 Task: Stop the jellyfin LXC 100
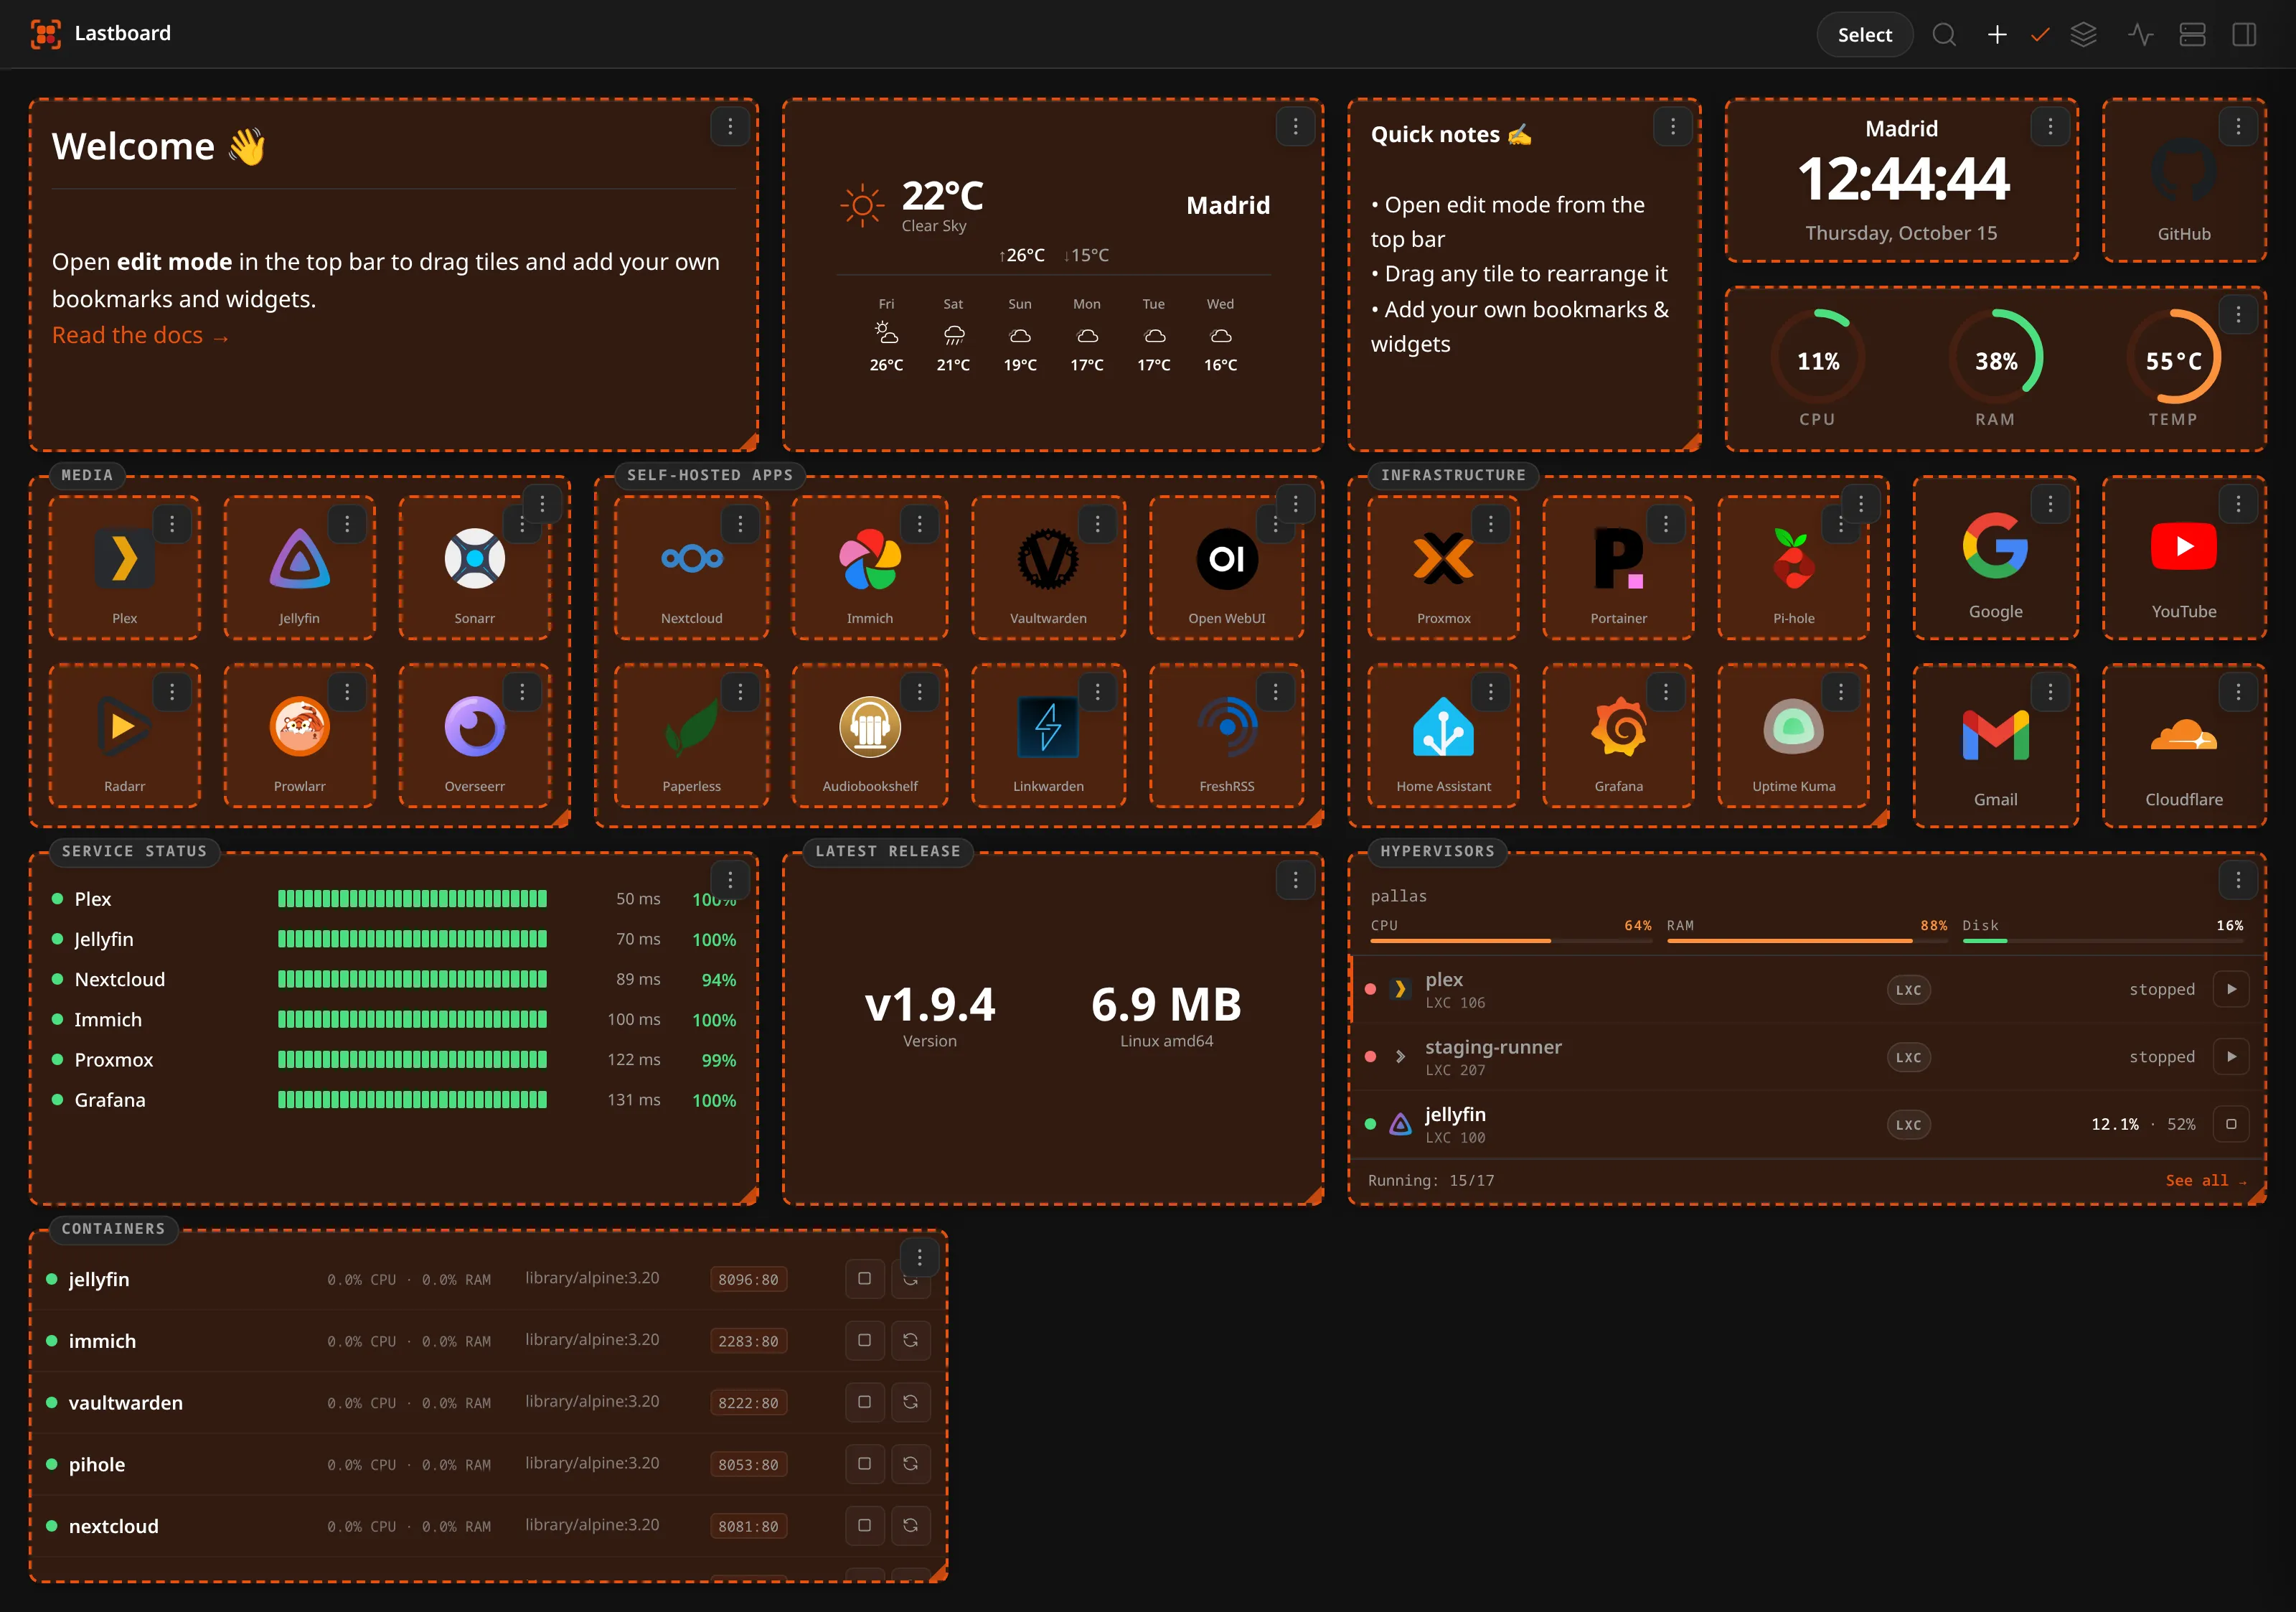(x=2231, y=1124)
